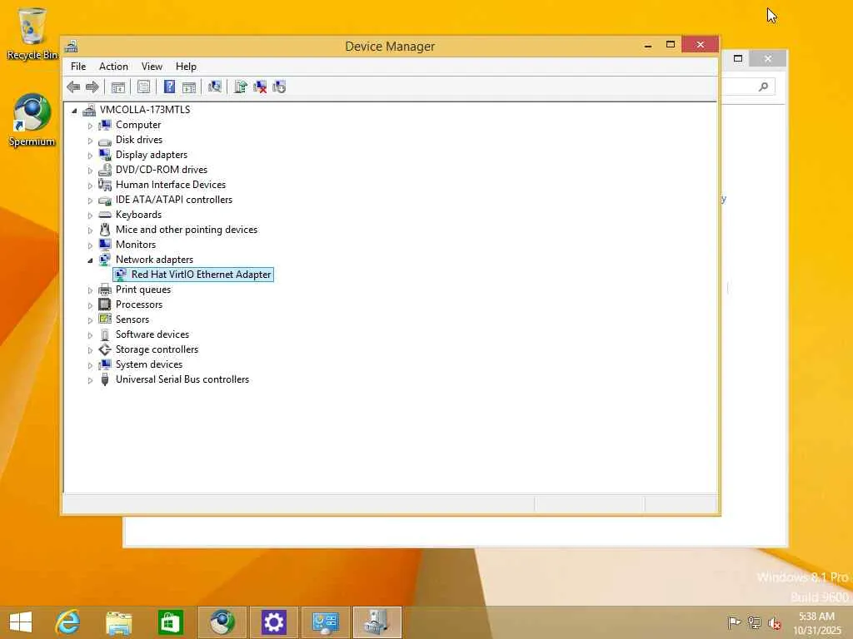Scan for hardware changes toolbar icon
853x639 pixels.
point(215,87)
